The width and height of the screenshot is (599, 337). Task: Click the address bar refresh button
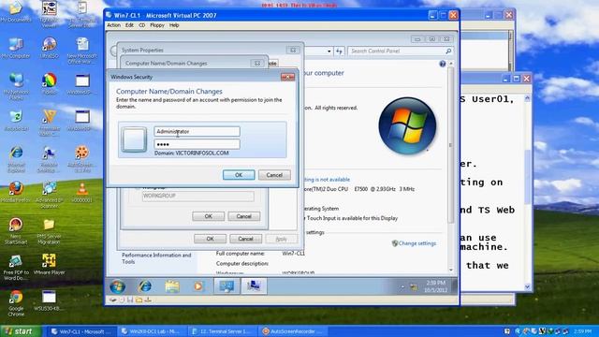click(339, 51)
